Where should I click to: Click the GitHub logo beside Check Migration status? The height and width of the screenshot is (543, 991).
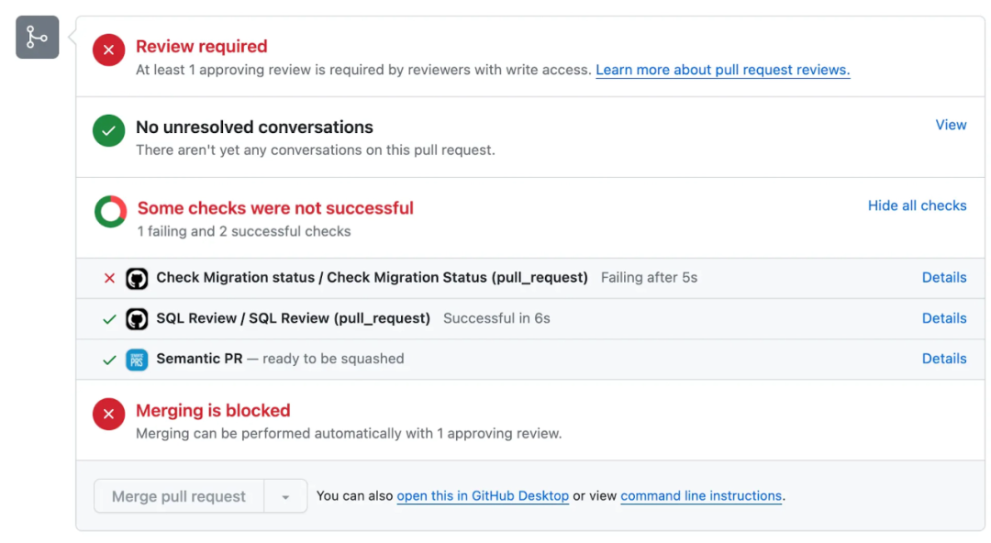(x=137, y=278)
